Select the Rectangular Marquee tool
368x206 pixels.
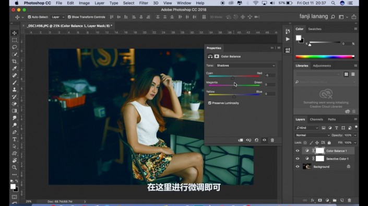[x=14, y=40]
